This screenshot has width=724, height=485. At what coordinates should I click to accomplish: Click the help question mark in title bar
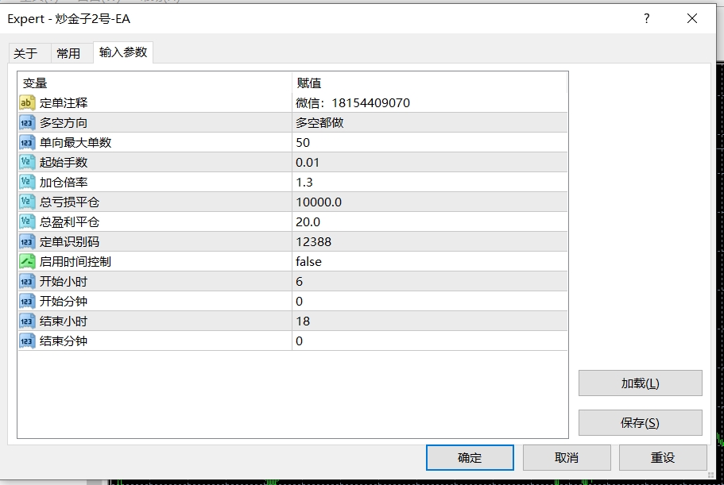647,18
